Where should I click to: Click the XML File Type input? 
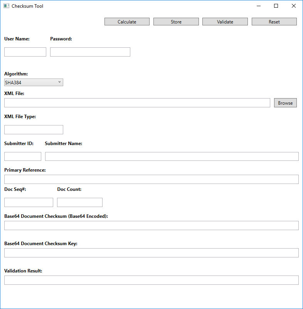[34, 130]
